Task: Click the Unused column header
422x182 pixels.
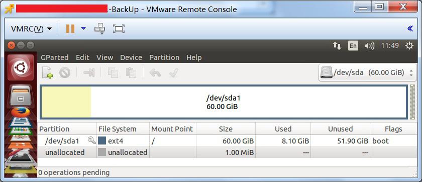Action: tap(341, 129)
